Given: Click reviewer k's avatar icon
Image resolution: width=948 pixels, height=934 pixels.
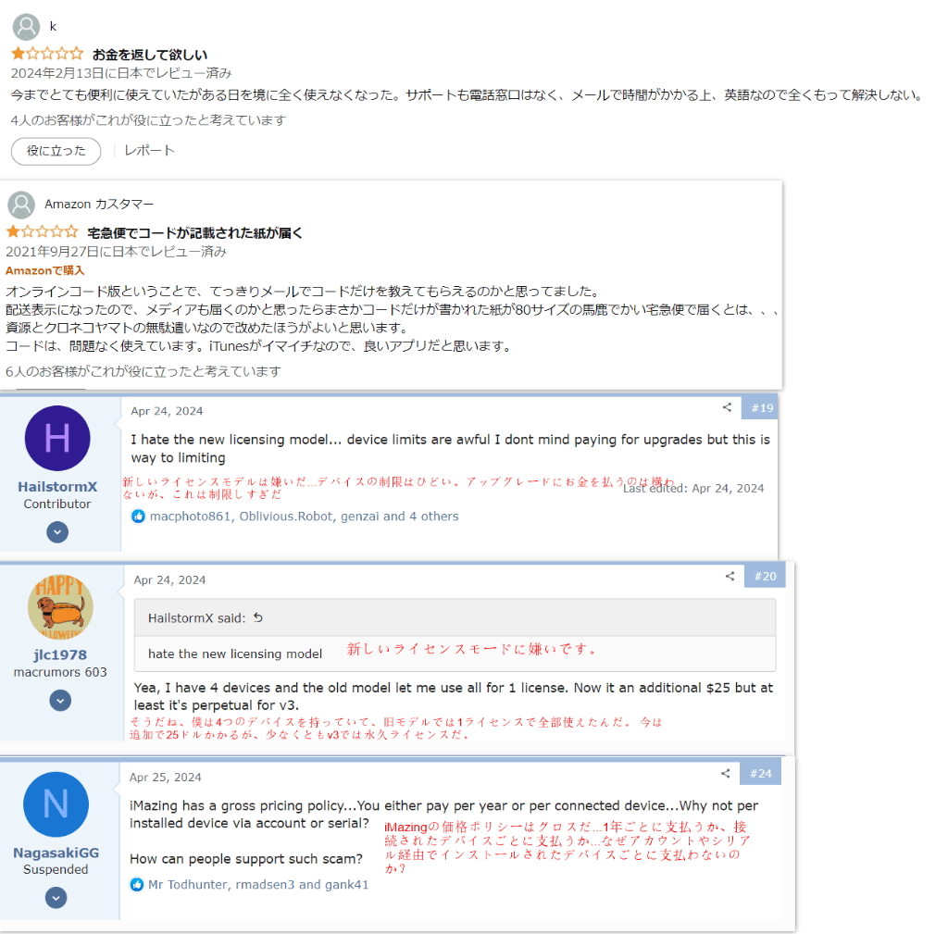Looking at the screenshot, I should 26,27.
